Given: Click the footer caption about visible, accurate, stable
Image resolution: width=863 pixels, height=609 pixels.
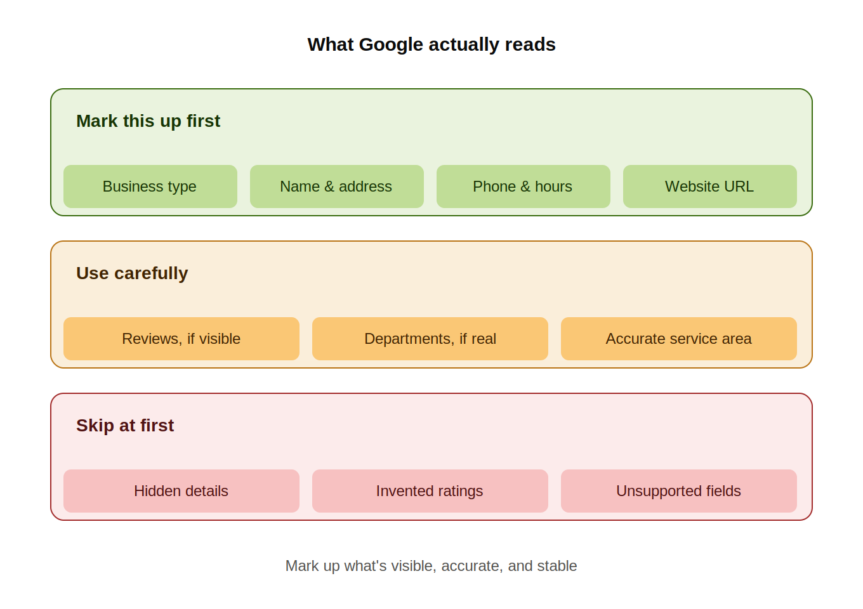Looking at the screenshot, I should pyautogui.click(x=431, y=566).
